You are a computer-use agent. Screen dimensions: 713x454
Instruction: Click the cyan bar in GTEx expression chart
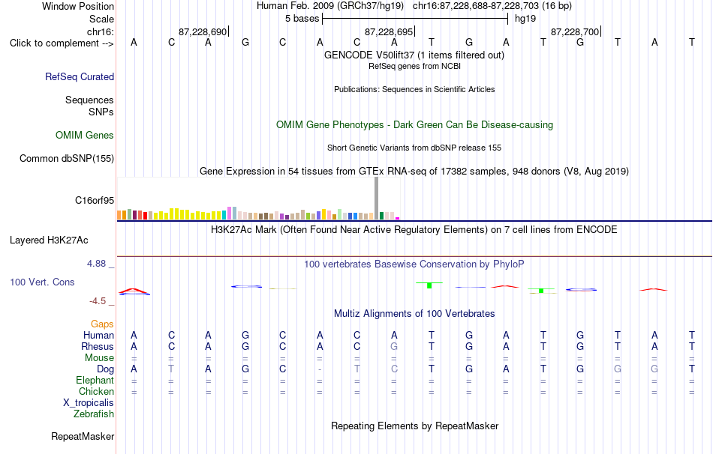pos(224,215)
